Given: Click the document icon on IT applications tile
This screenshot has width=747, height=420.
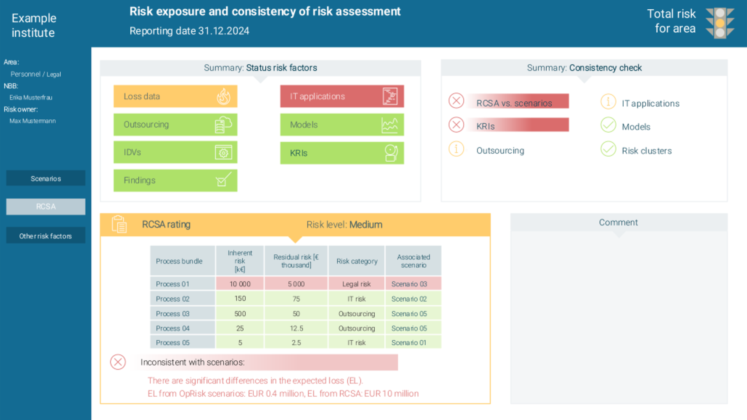Looking at the screenshot, I should [x=390, y=96].
